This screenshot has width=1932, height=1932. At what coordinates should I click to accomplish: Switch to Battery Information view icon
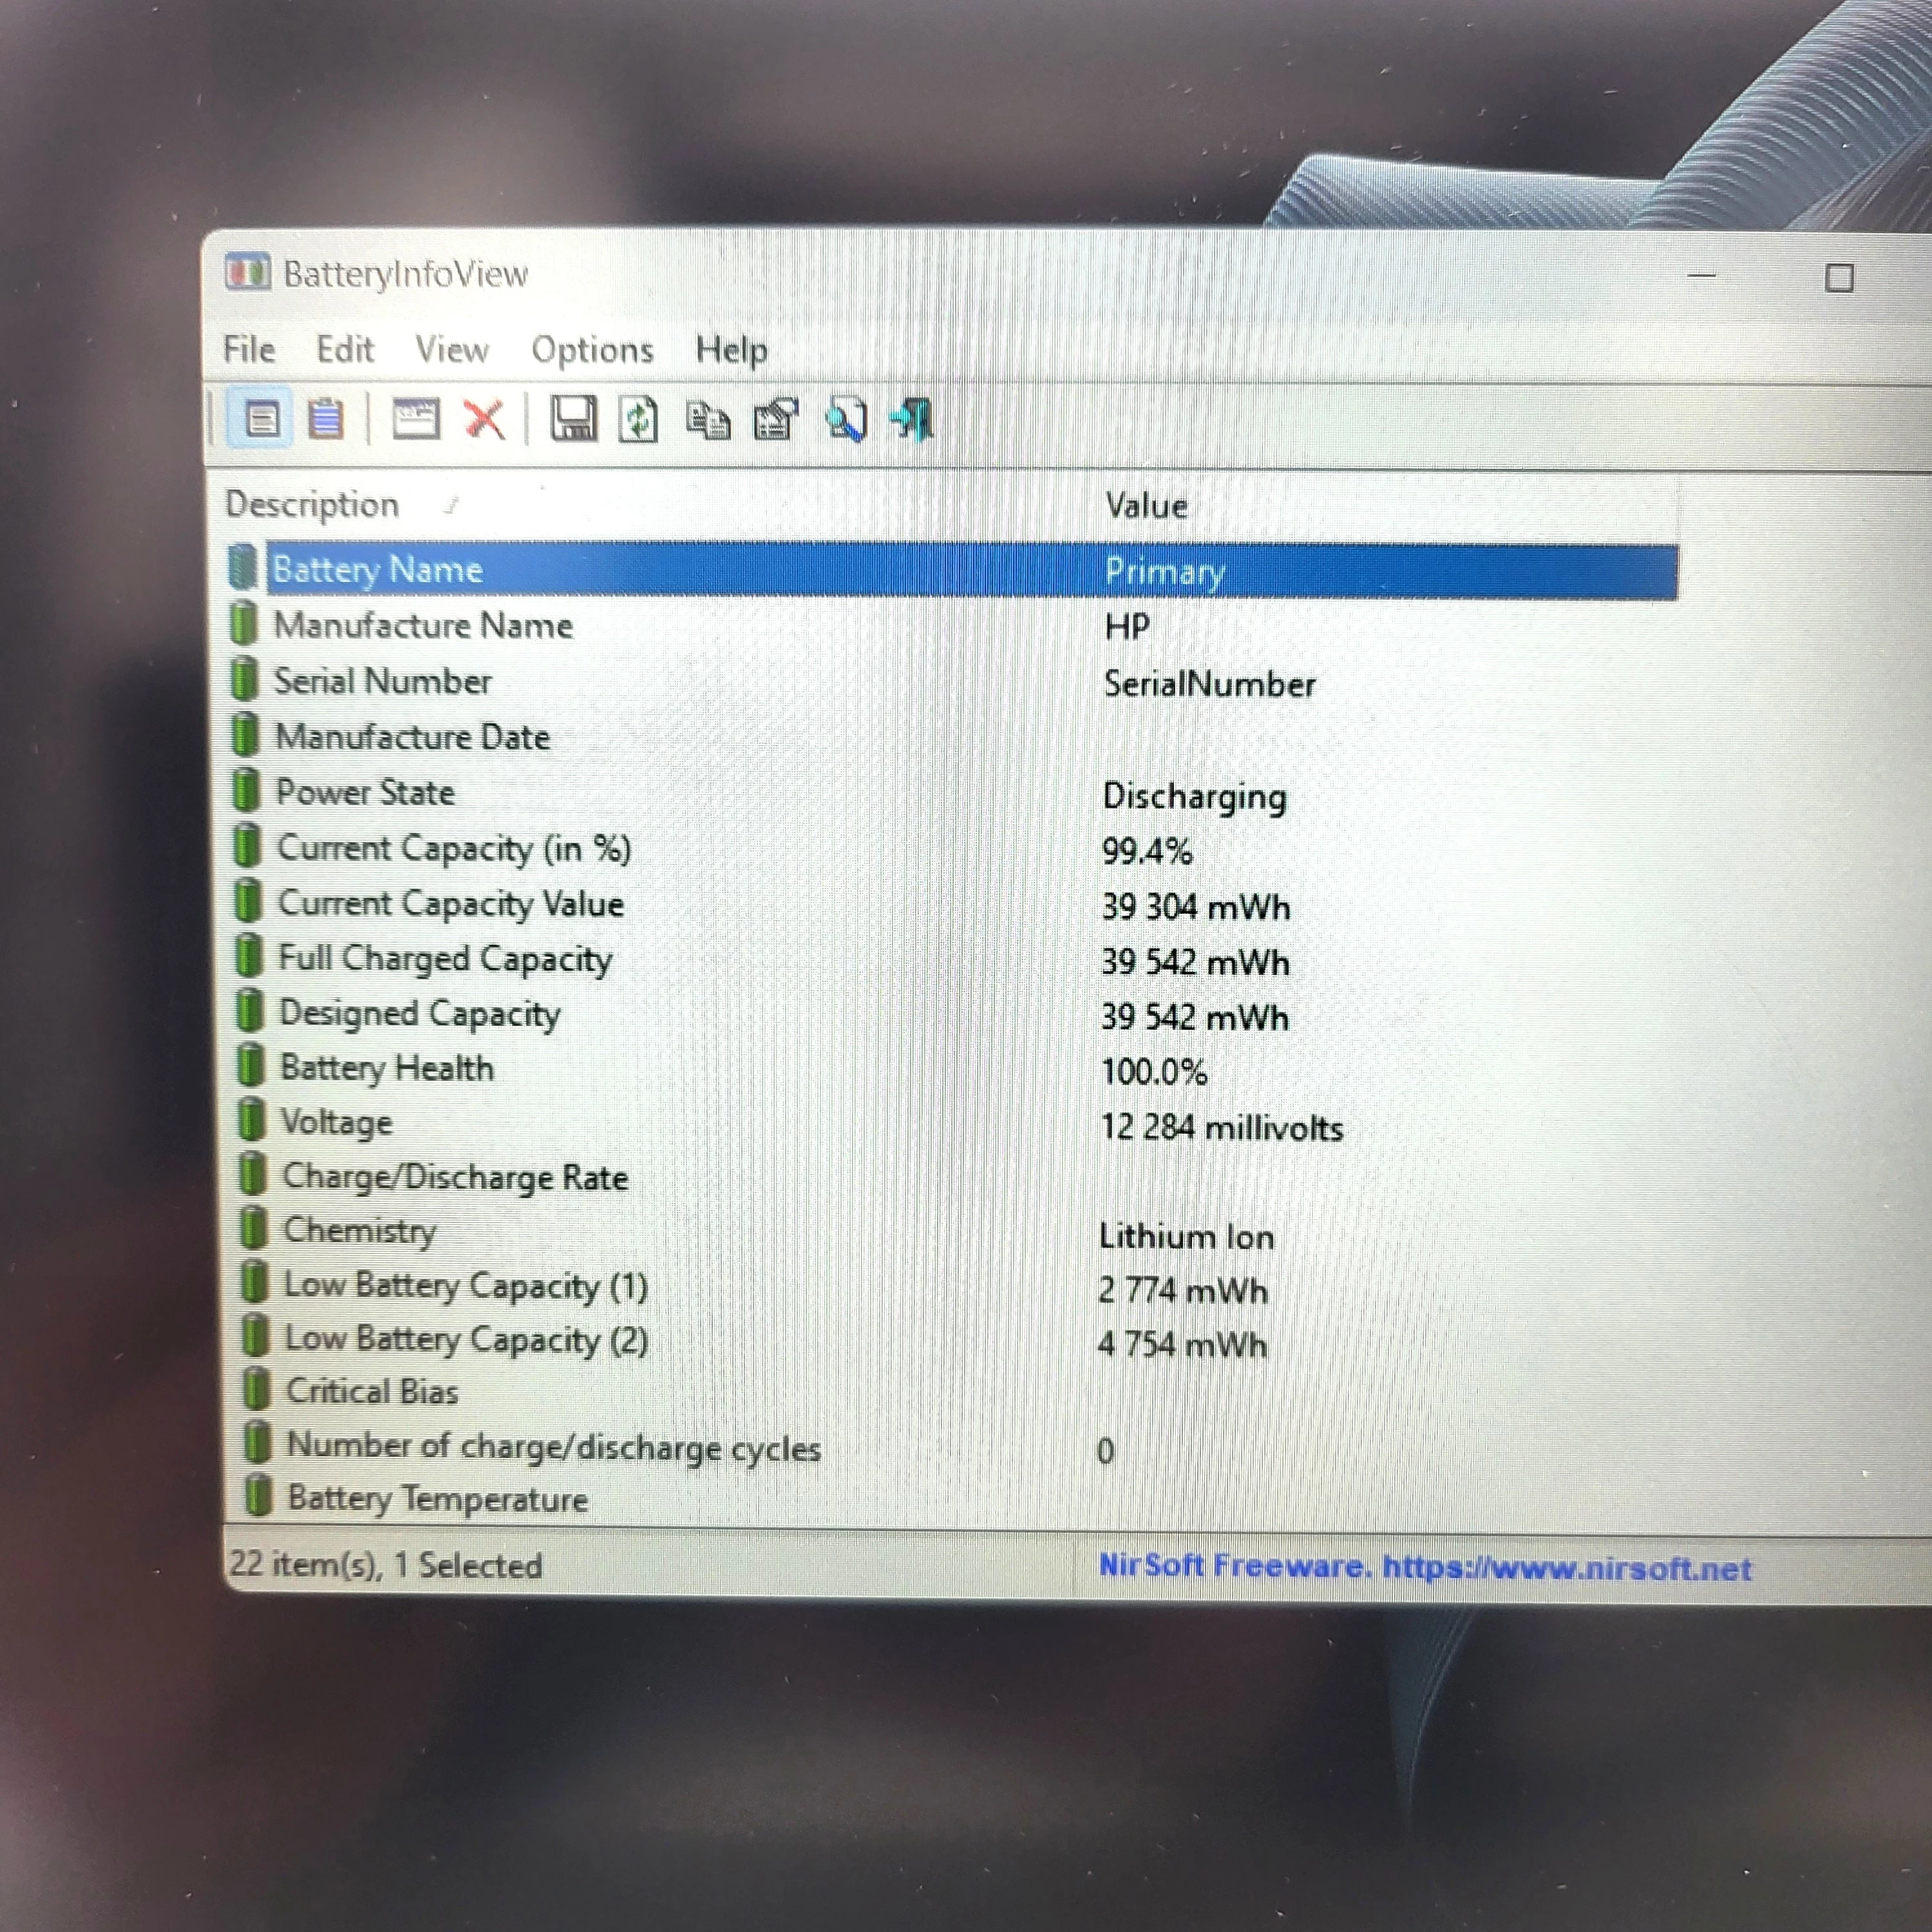[262, 419]
